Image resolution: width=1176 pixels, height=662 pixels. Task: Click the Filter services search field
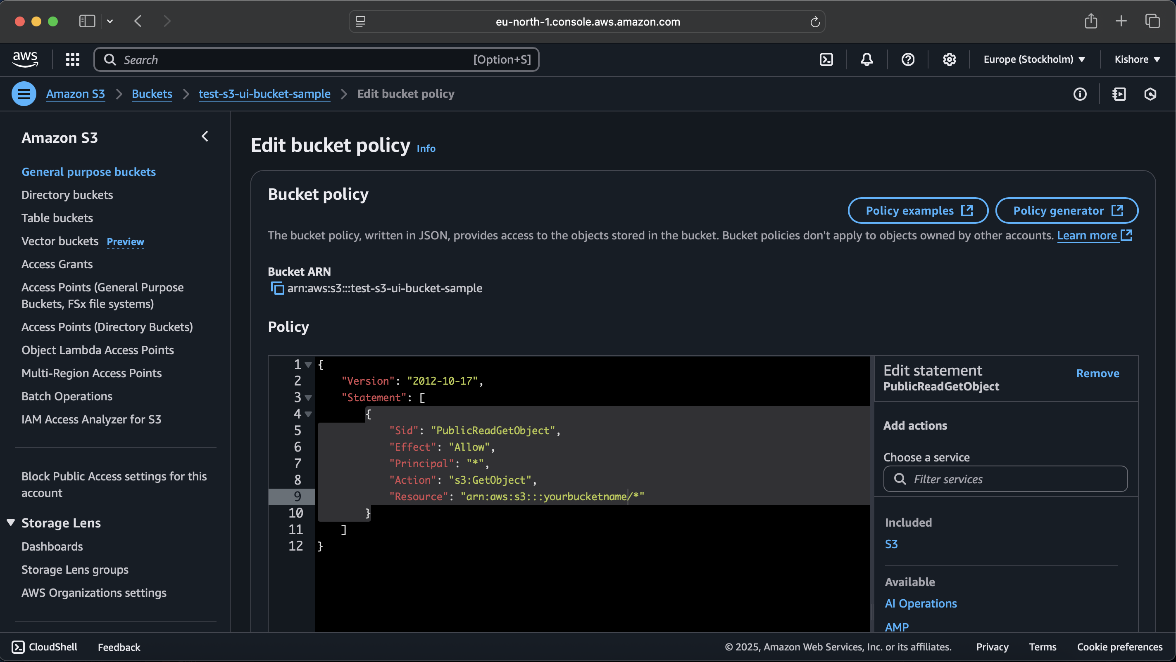point(1005,479)
